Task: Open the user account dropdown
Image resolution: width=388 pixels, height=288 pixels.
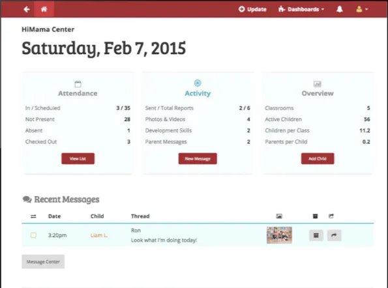Action: [362, 9]
